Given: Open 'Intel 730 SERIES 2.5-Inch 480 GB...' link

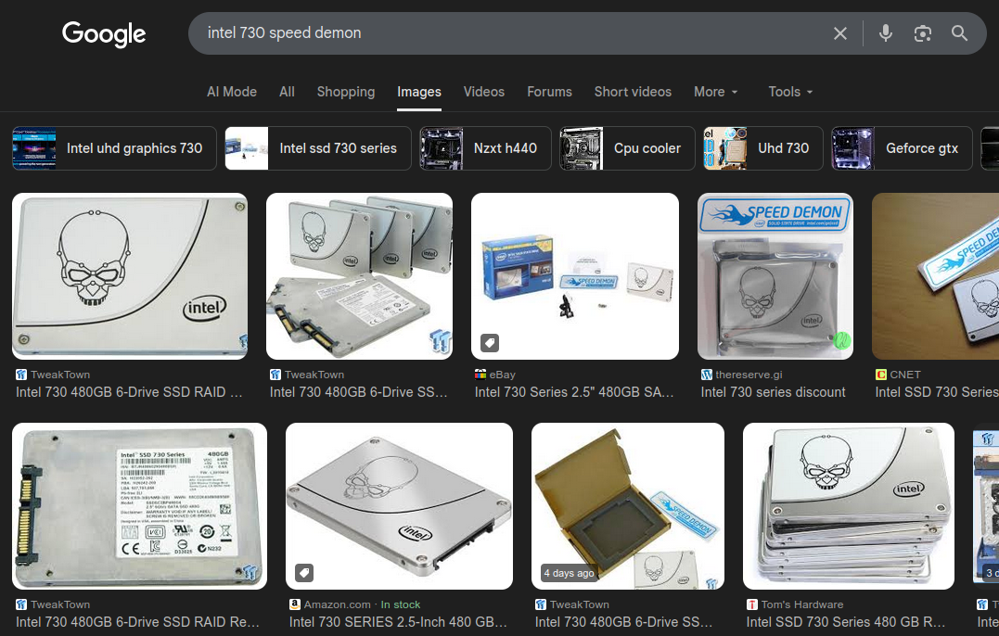Looking at the screenshot, I should pyautogui.click(x=398, y=622).
